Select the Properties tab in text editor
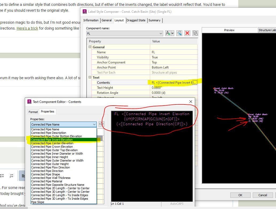Image resolution: width=276 pixels, height=209 pixels. click(48, 111)
